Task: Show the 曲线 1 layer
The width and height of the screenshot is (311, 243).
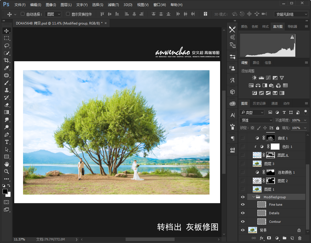Action: coord(243,138)
